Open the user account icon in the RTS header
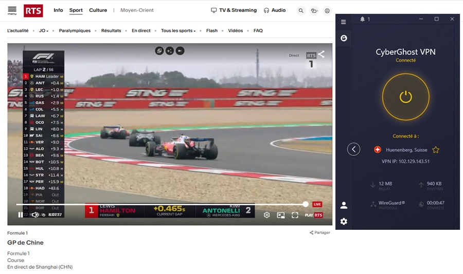Viewport: 463px width, 274px height. click(x=327, y=11)
